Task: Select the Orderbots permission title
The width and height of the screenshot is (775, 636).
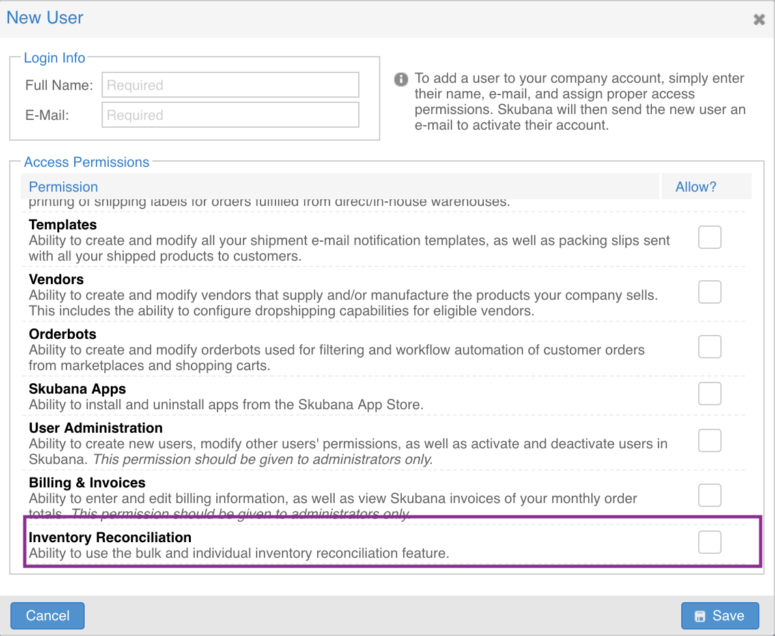Action: point(63,334)
